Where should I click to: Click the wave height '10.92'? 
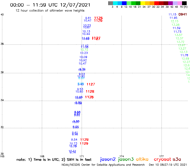[83, 60]
